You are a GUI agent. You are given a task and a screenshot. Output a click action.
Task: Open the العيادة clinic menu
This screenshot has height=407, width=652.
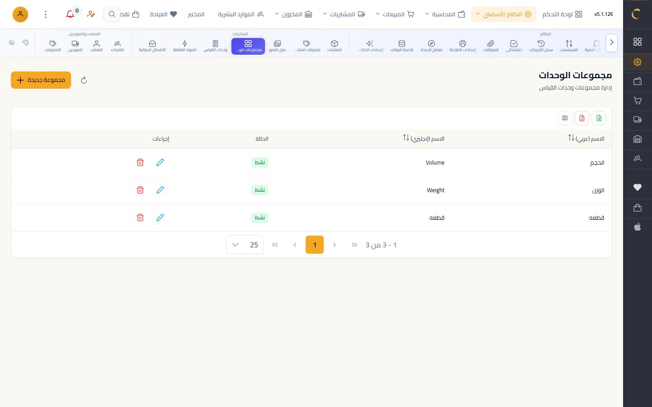point(163,14)
